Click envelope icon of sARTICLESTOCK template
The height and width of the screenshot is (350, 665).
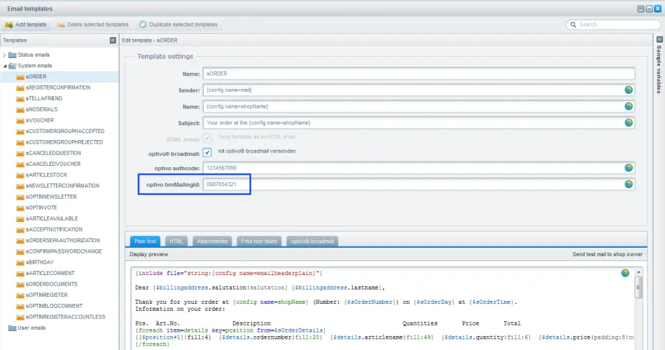click(x=20, y=175)
